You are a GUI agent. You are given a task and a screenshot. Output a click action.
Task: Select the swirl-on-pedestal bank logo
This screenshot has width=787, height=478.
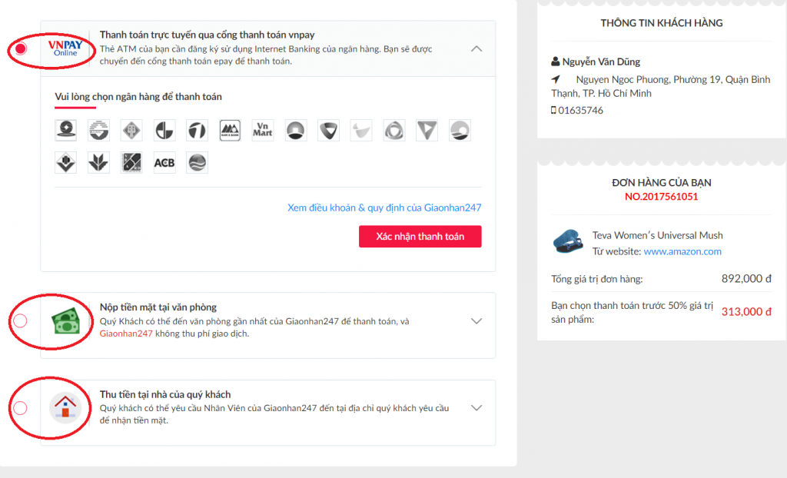[x=66, y=131]
